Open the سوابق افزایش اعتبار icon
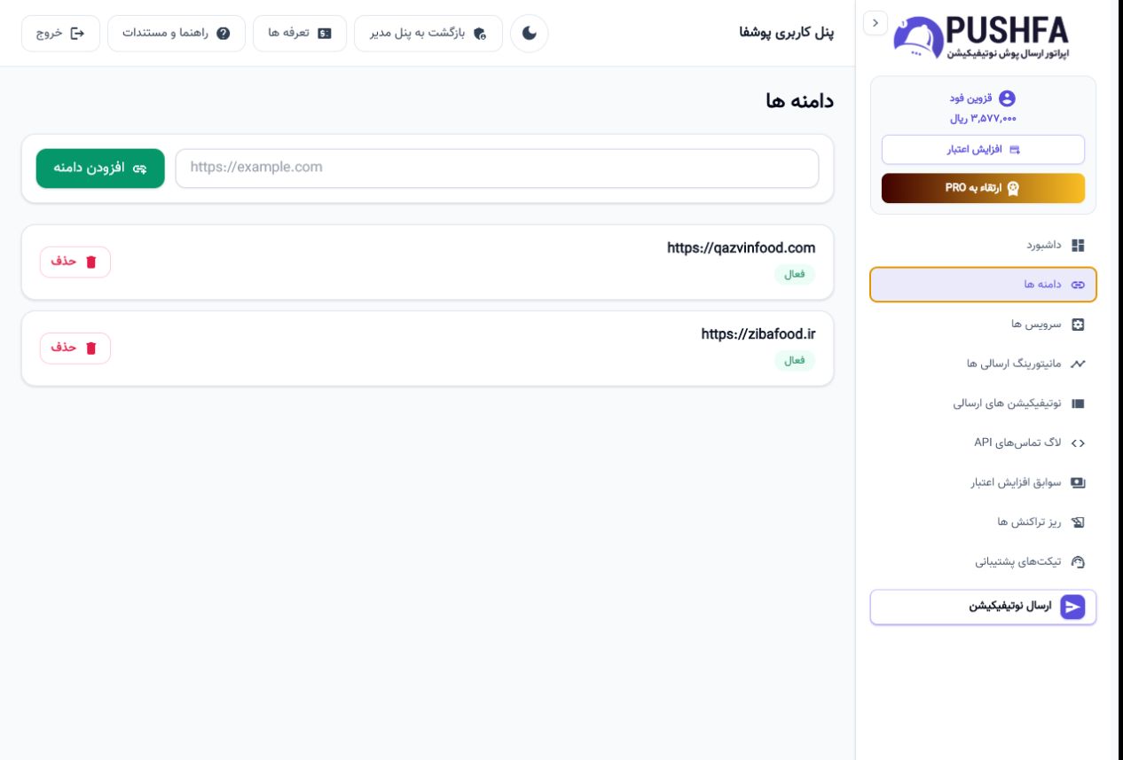The image size is (1123, 760). click(1079, 482)
